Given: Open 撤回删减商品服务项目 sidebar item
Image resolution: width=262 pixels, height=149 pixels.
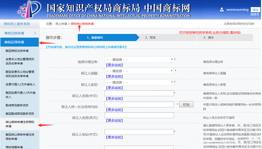Looking at the screenshot, I should [20, 114].
